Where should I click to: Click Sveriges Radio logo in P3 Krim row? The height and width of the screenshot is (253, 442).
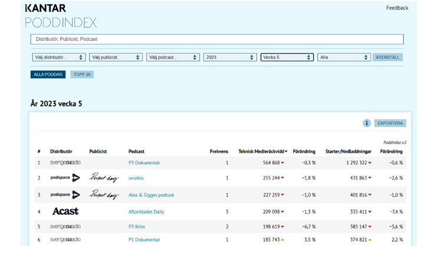pos(65,227)
